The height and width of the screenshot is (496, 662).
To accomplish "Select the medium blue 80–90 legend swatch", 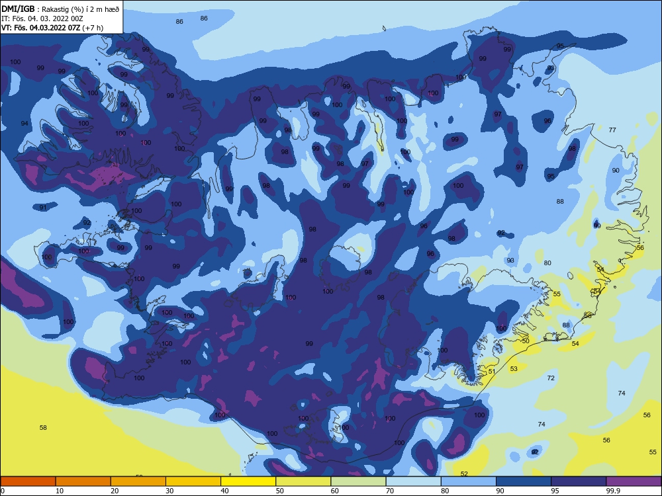I will (469, 481).
